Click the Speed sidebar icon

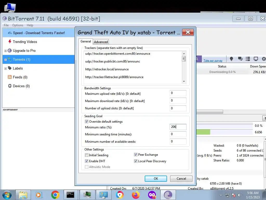click(10, 33)
